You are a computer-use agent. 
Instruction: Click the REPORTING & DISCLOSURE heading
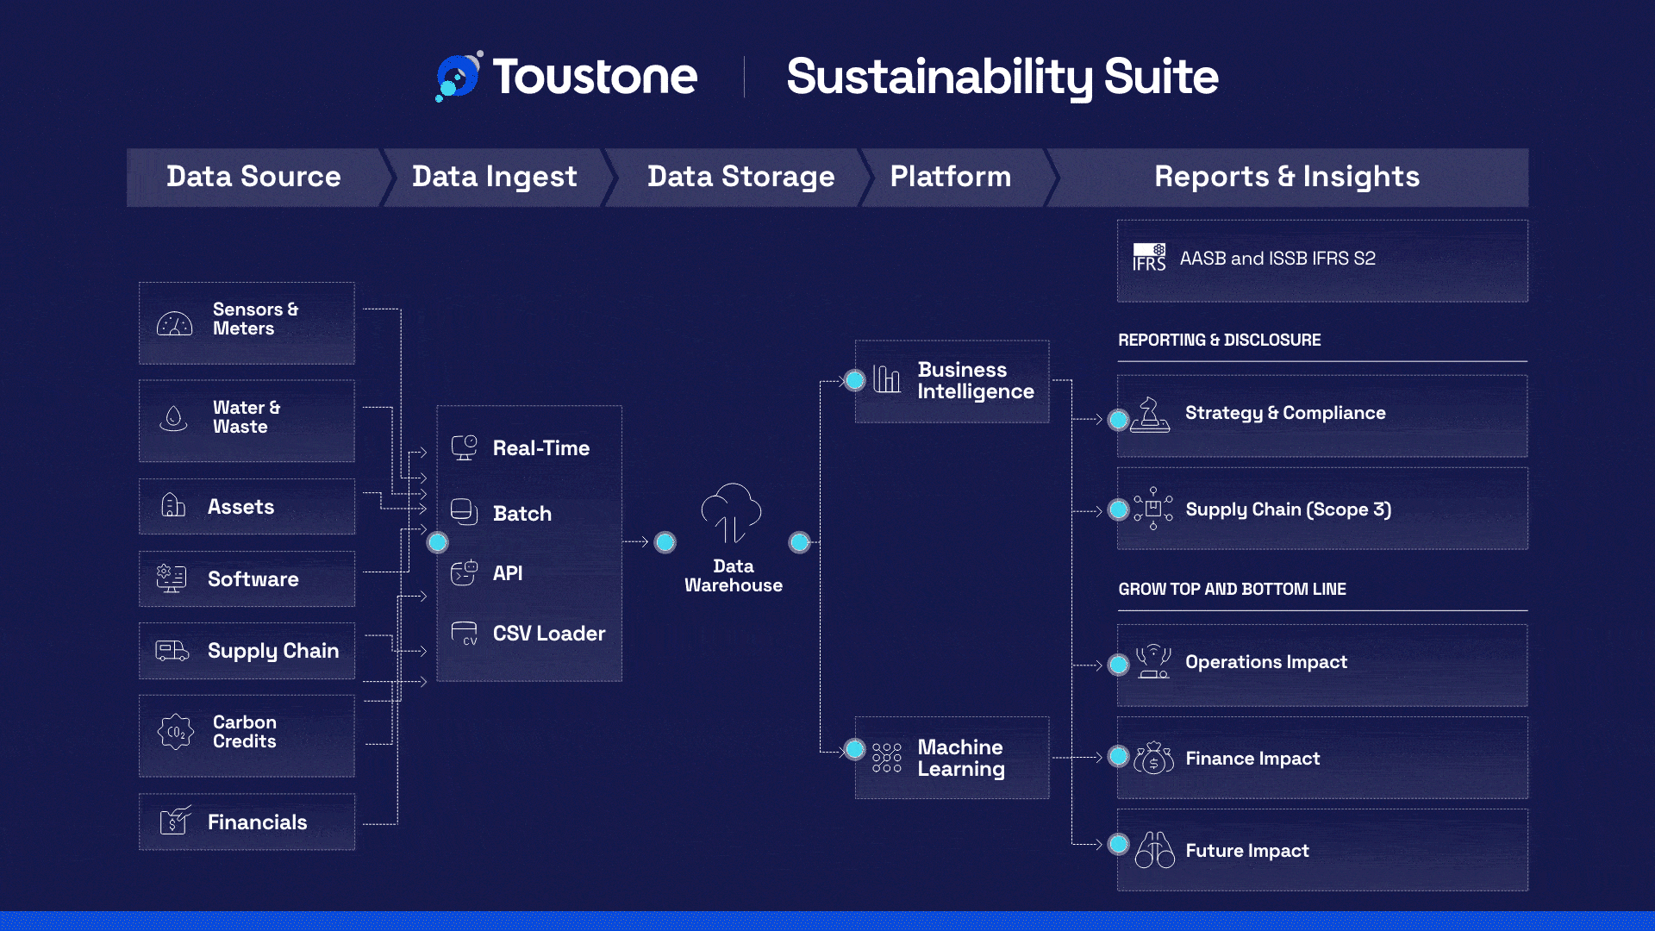(1220, 340)
